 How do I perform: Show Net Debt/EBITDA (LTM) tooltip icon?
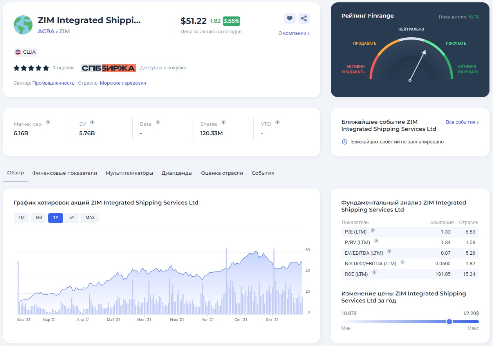click(x=403, y=262)
